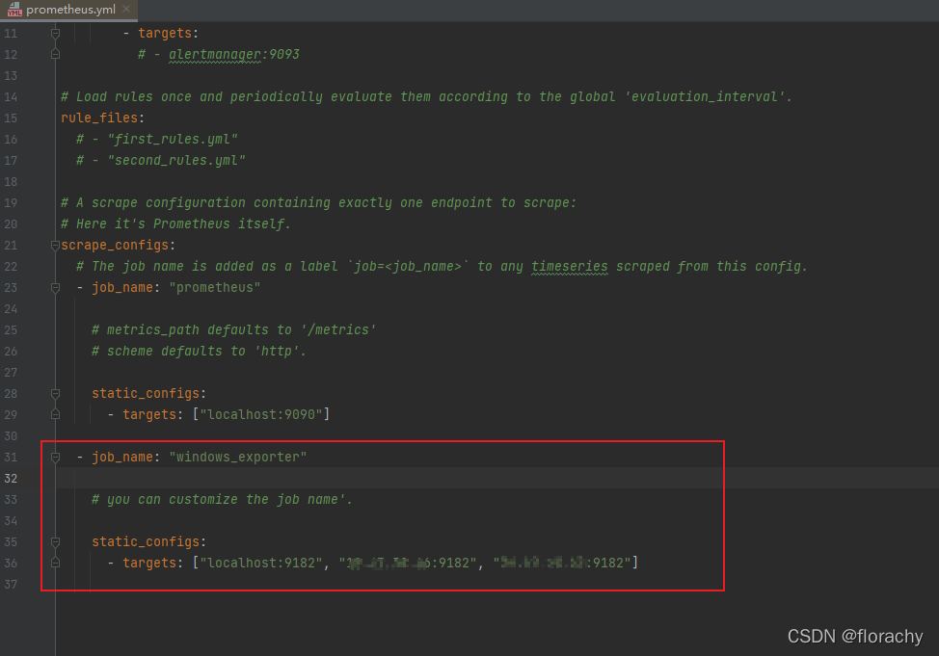Toggle the fold marker on line 11
This screenshot has width=939, height=656.
click(x=55, y=33)
